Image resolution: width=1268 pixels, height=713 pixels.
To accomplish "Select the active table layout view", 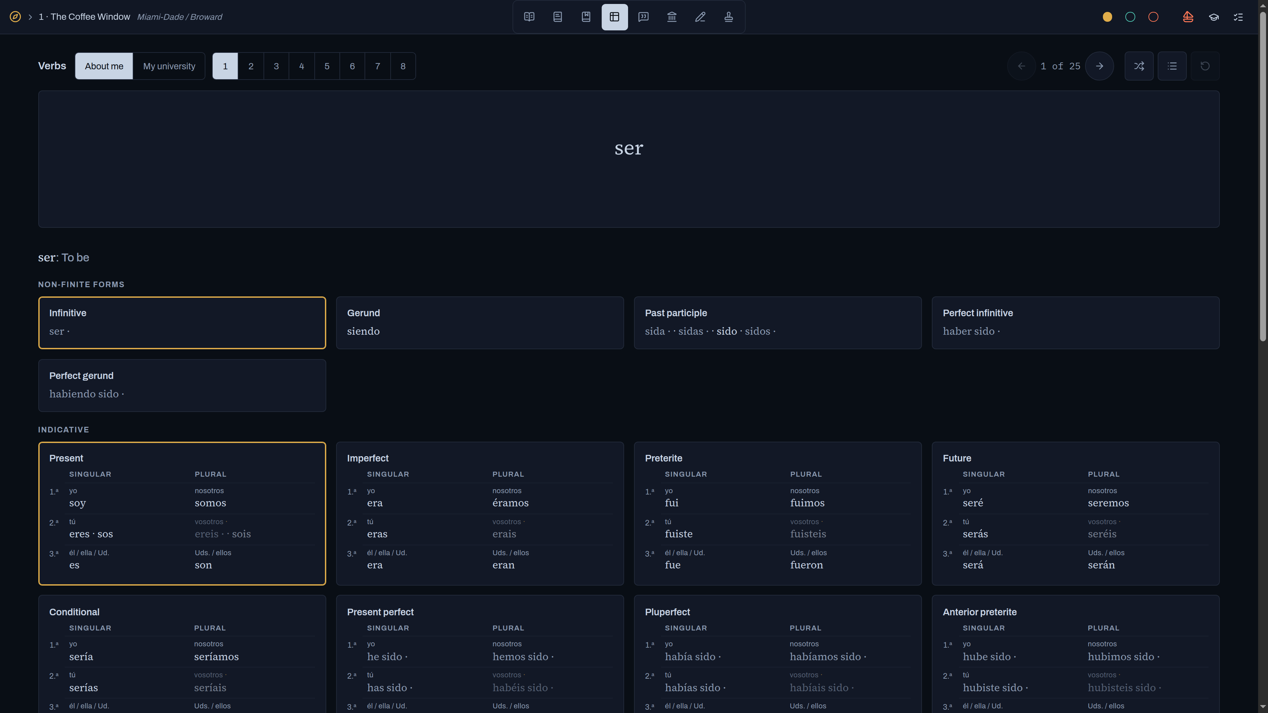I will (615, 17).
